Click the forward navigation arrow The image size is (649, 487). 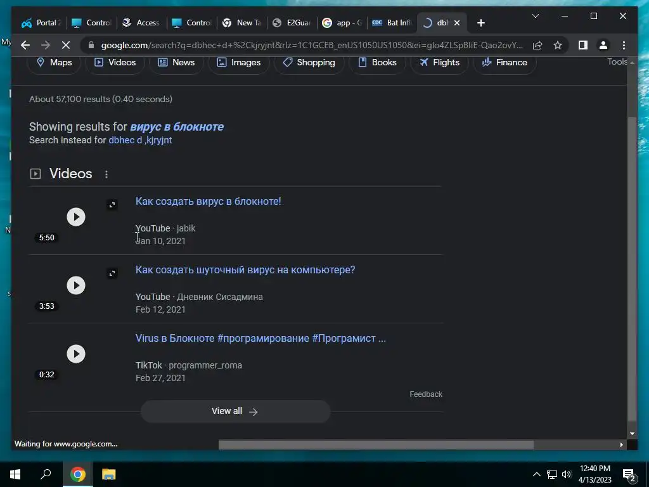pyautogui.click(x=46, y=45)
